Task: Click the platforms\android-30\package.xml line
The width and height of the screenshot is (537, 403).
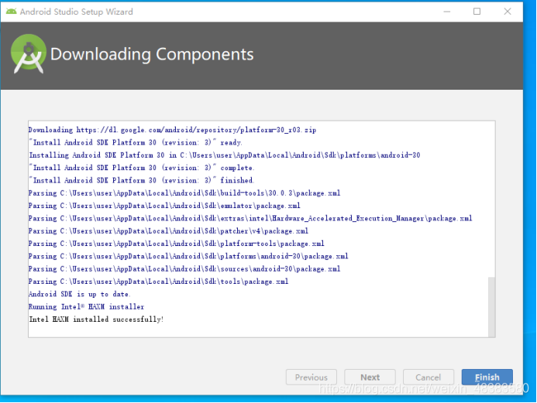Action: (188, 256)
